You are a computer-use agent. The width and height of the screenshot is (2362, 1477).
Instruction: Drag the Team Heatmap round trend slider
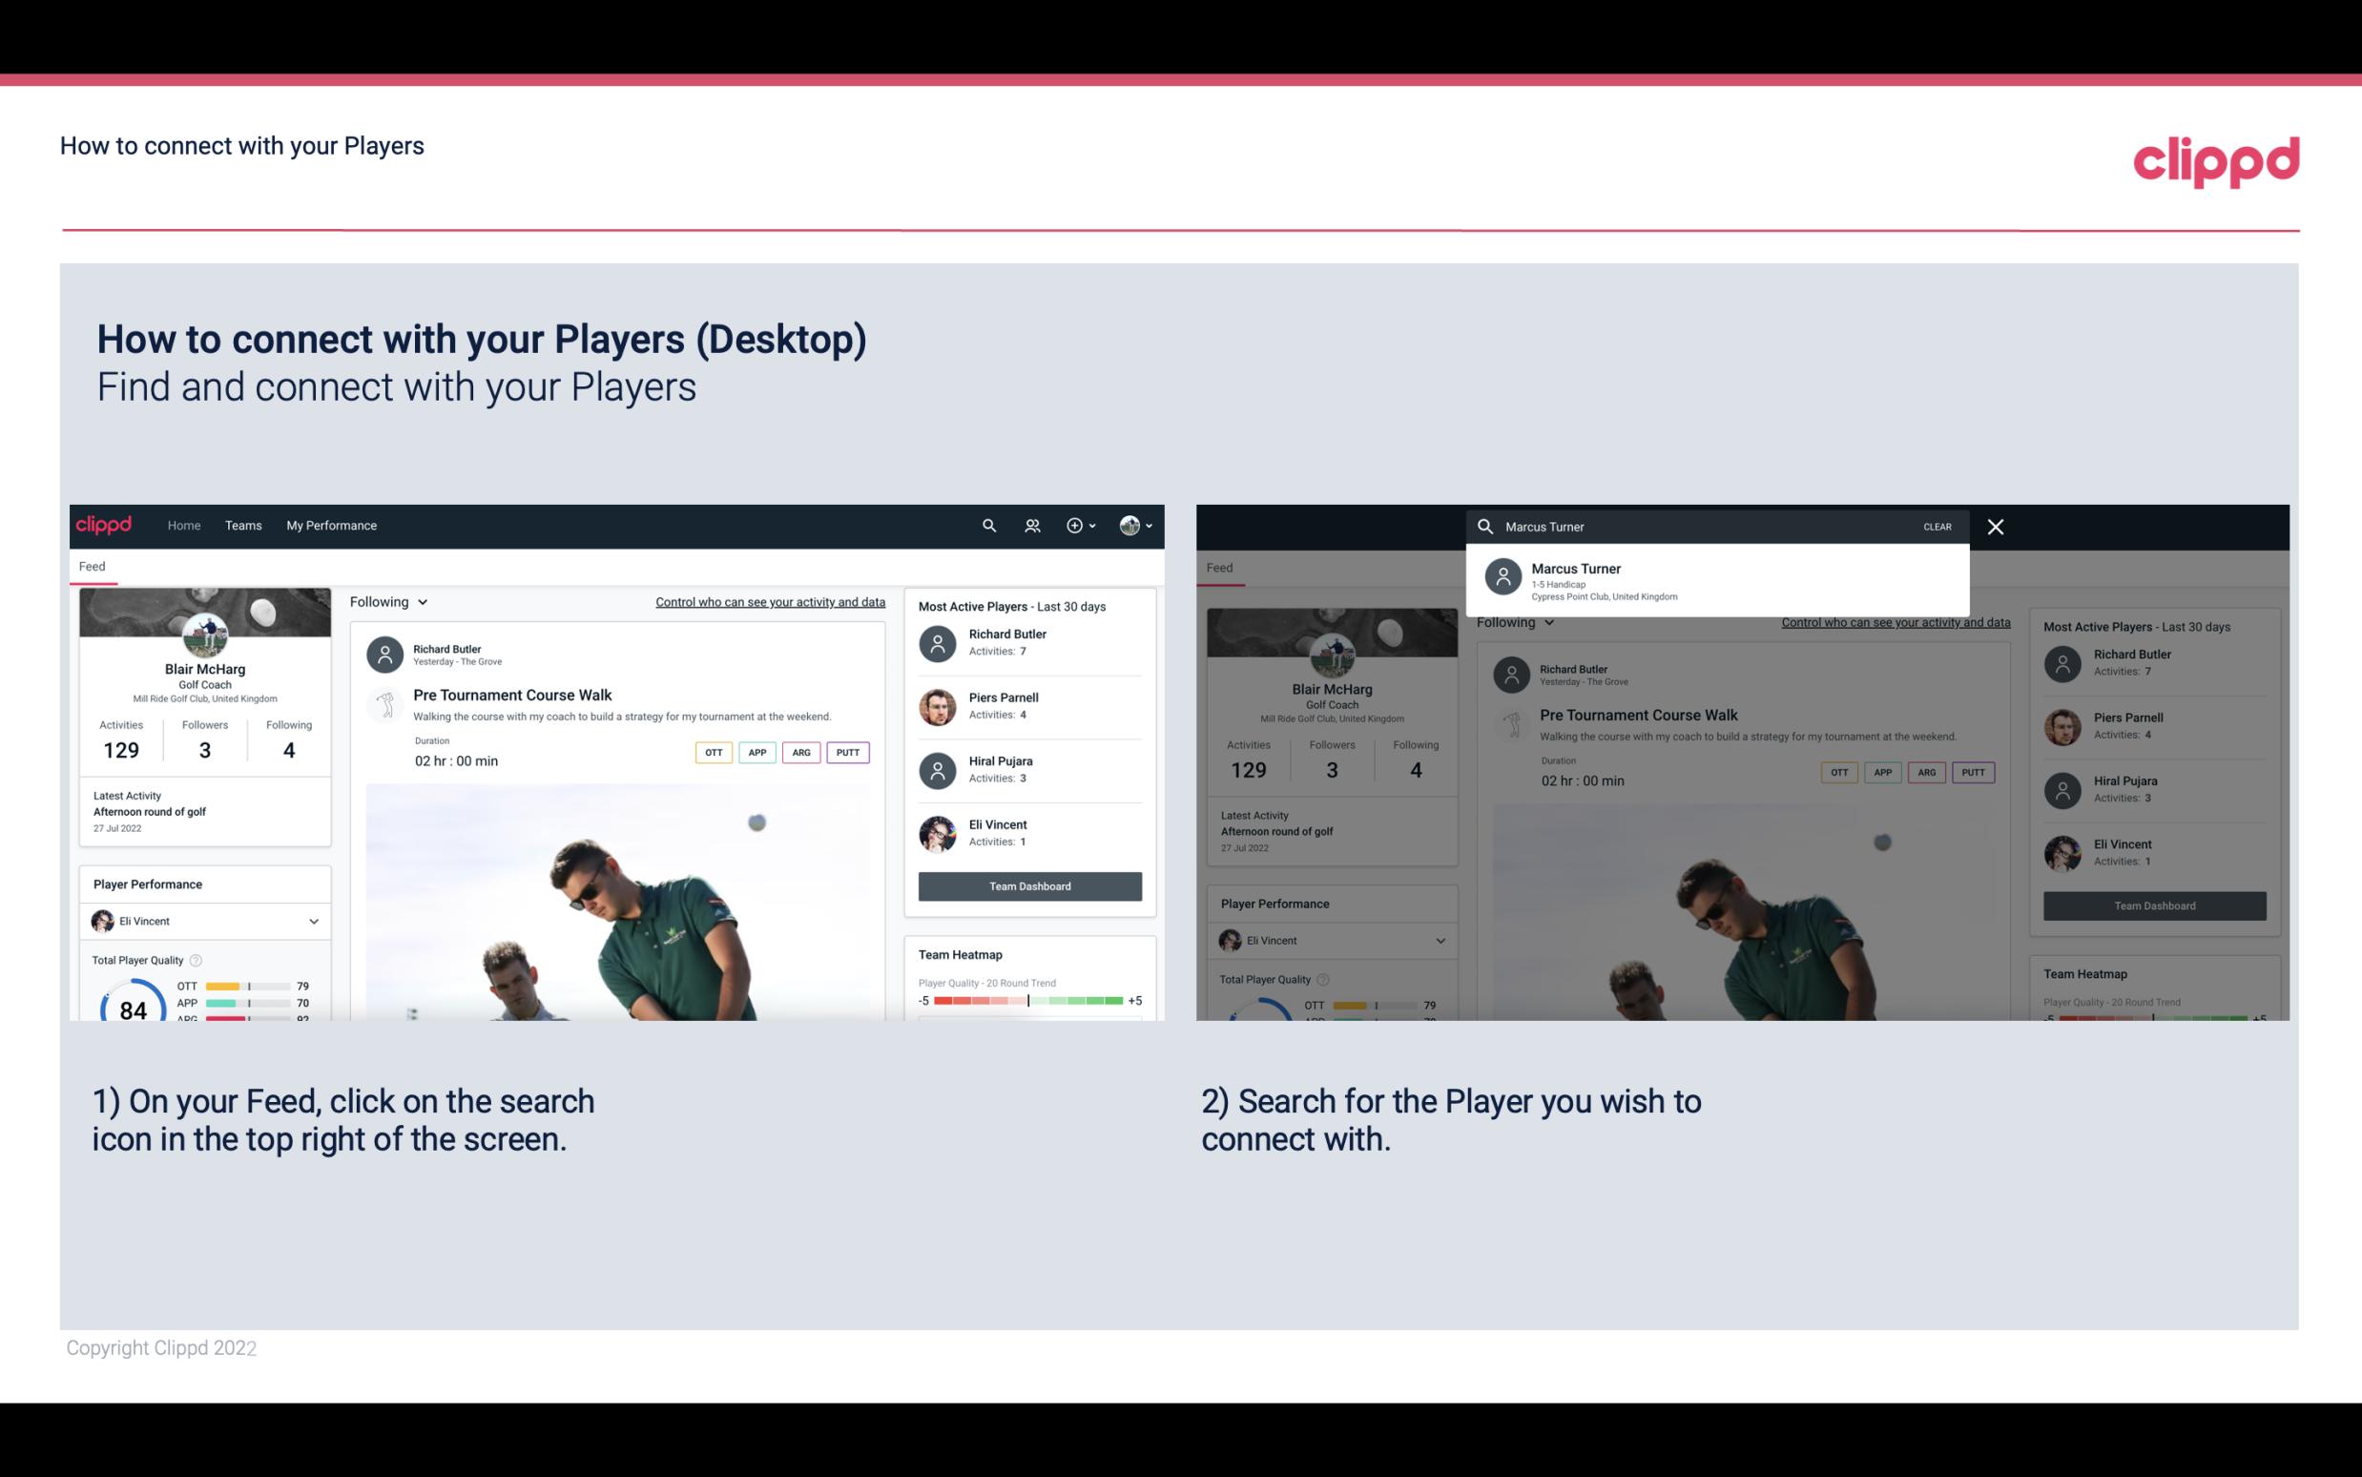[1026, 1002]
